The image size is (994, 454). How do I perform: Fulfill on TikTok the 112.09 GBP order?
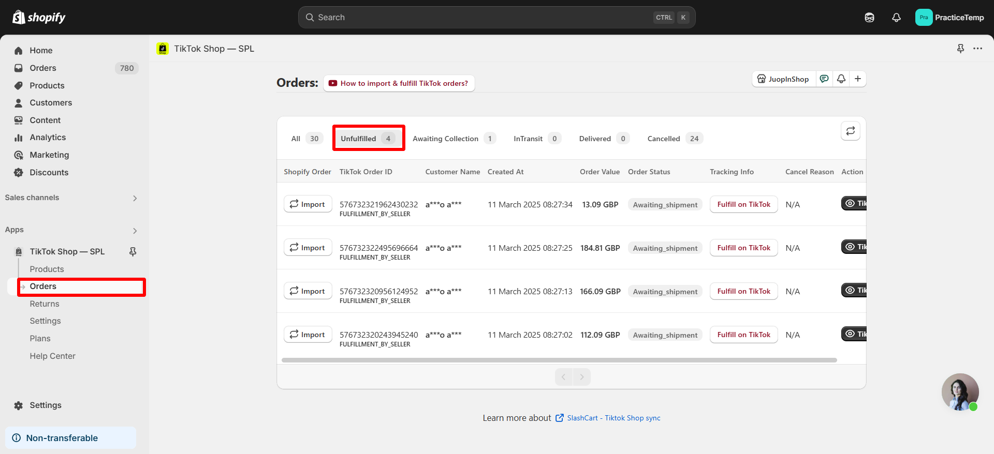point(743,335)
